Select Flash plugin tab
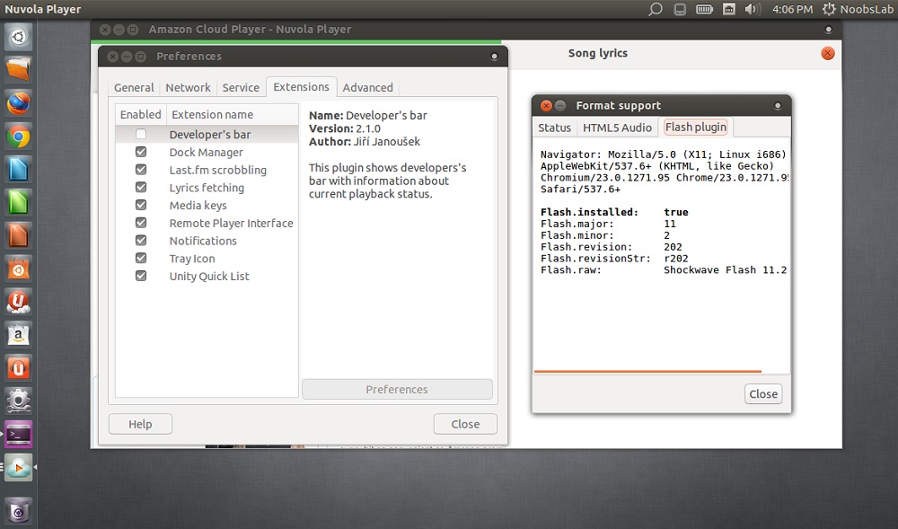 coord(696,128)
